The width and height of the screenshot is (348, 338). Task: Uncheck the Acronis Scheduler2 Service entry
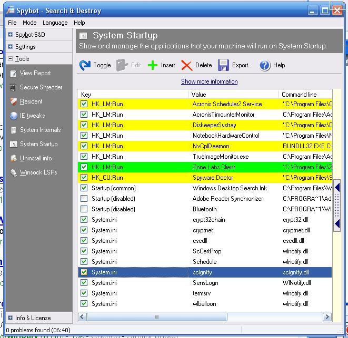tap(84, 104)
